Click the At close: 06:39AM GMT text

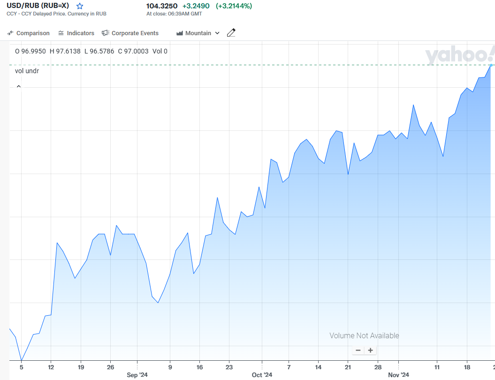pyautogui.click(x=174, y=14)
